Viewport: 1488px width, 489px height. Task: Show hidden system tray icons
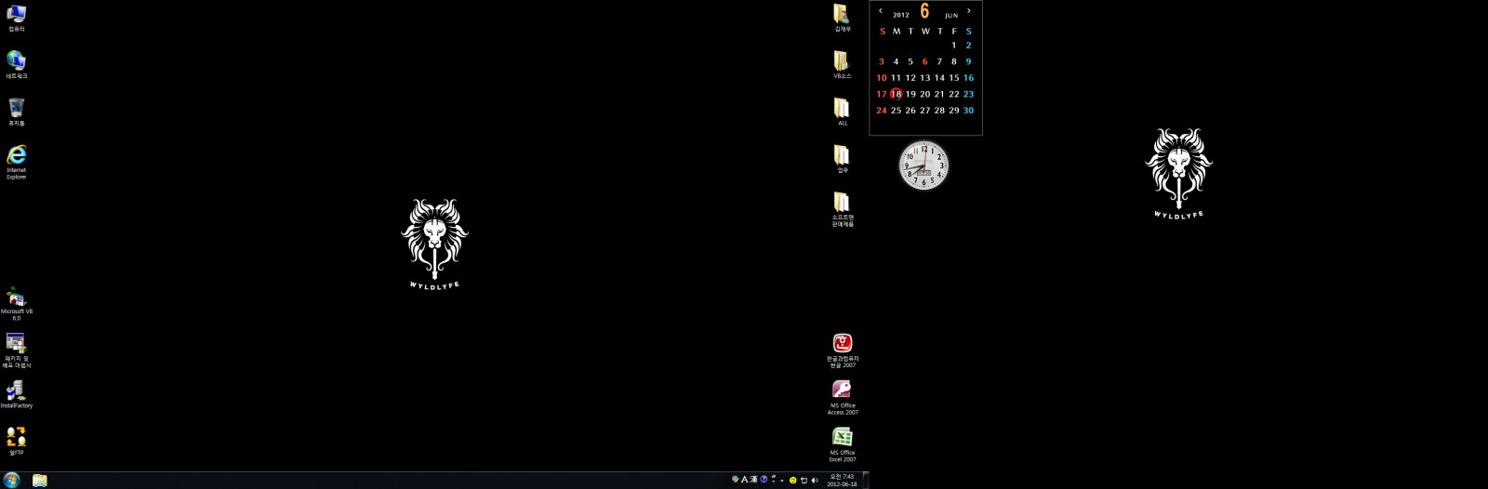(x=782, y=481)
